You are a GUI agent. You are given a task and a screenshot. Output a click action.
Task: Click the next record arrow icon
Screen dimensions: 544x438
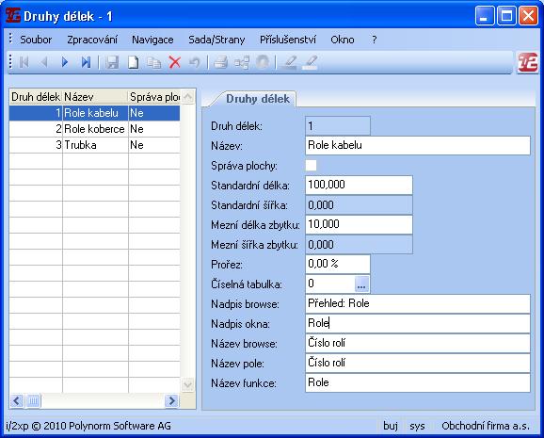pyautogui.click(x=65, y=62)
